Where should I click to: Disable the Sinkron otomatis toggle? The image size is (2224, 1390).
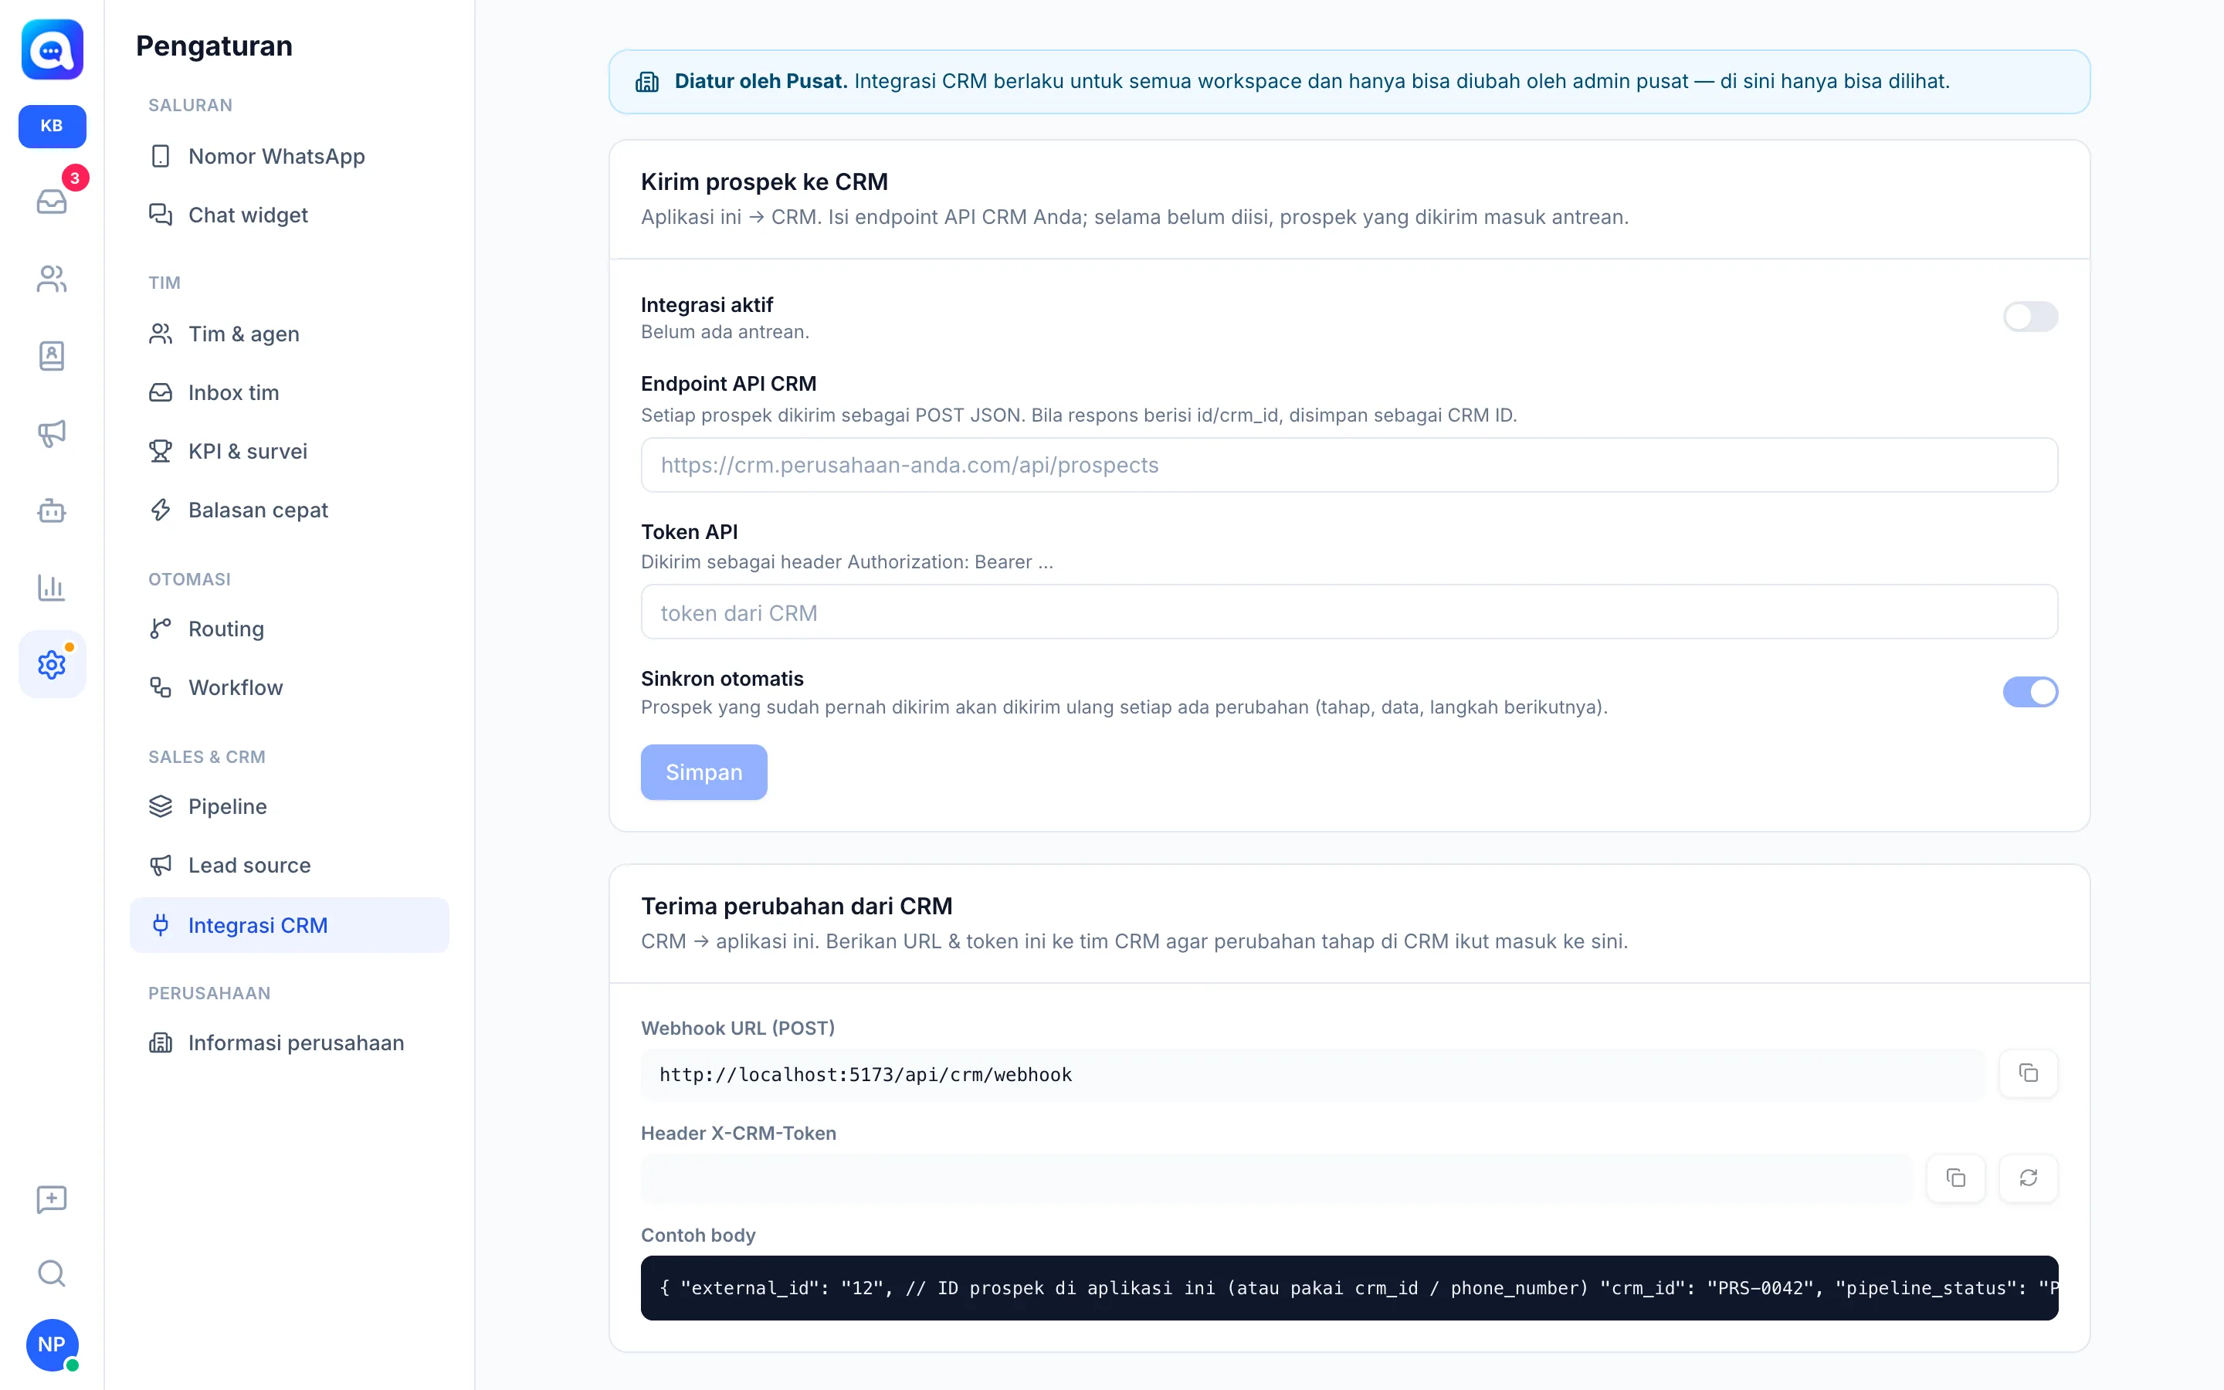(x=2030, y=692)
